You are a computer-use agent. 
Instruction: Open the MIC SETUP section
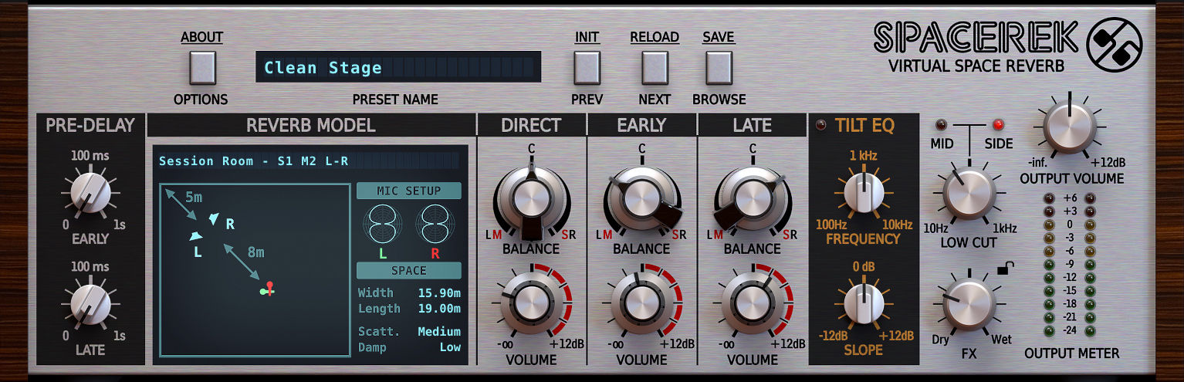(408, 191)
